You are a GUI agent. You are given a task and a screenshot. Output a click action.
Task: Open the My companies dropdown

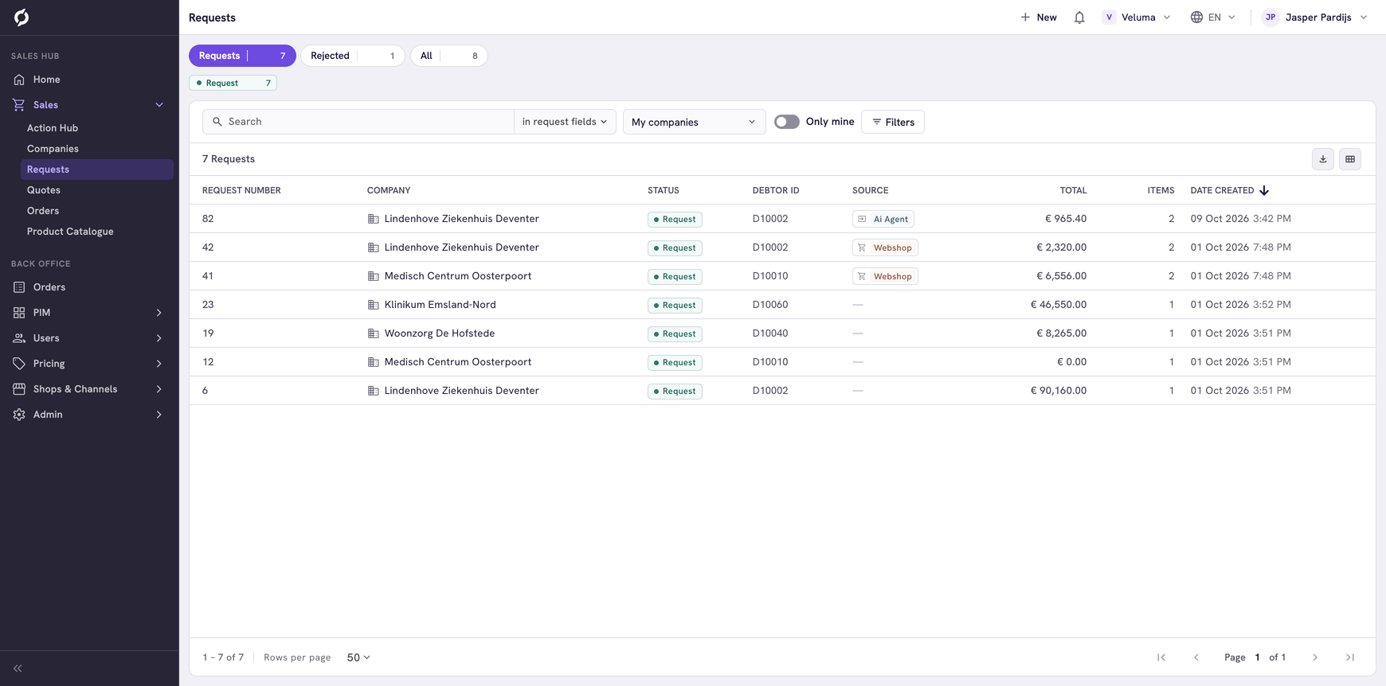694,122
